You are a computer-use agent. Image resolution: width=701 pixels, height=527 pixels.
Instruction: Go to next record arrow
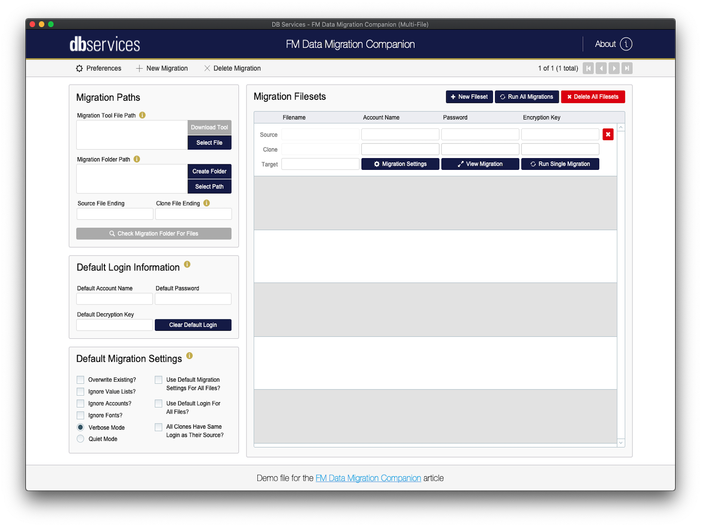coord(613,68)
